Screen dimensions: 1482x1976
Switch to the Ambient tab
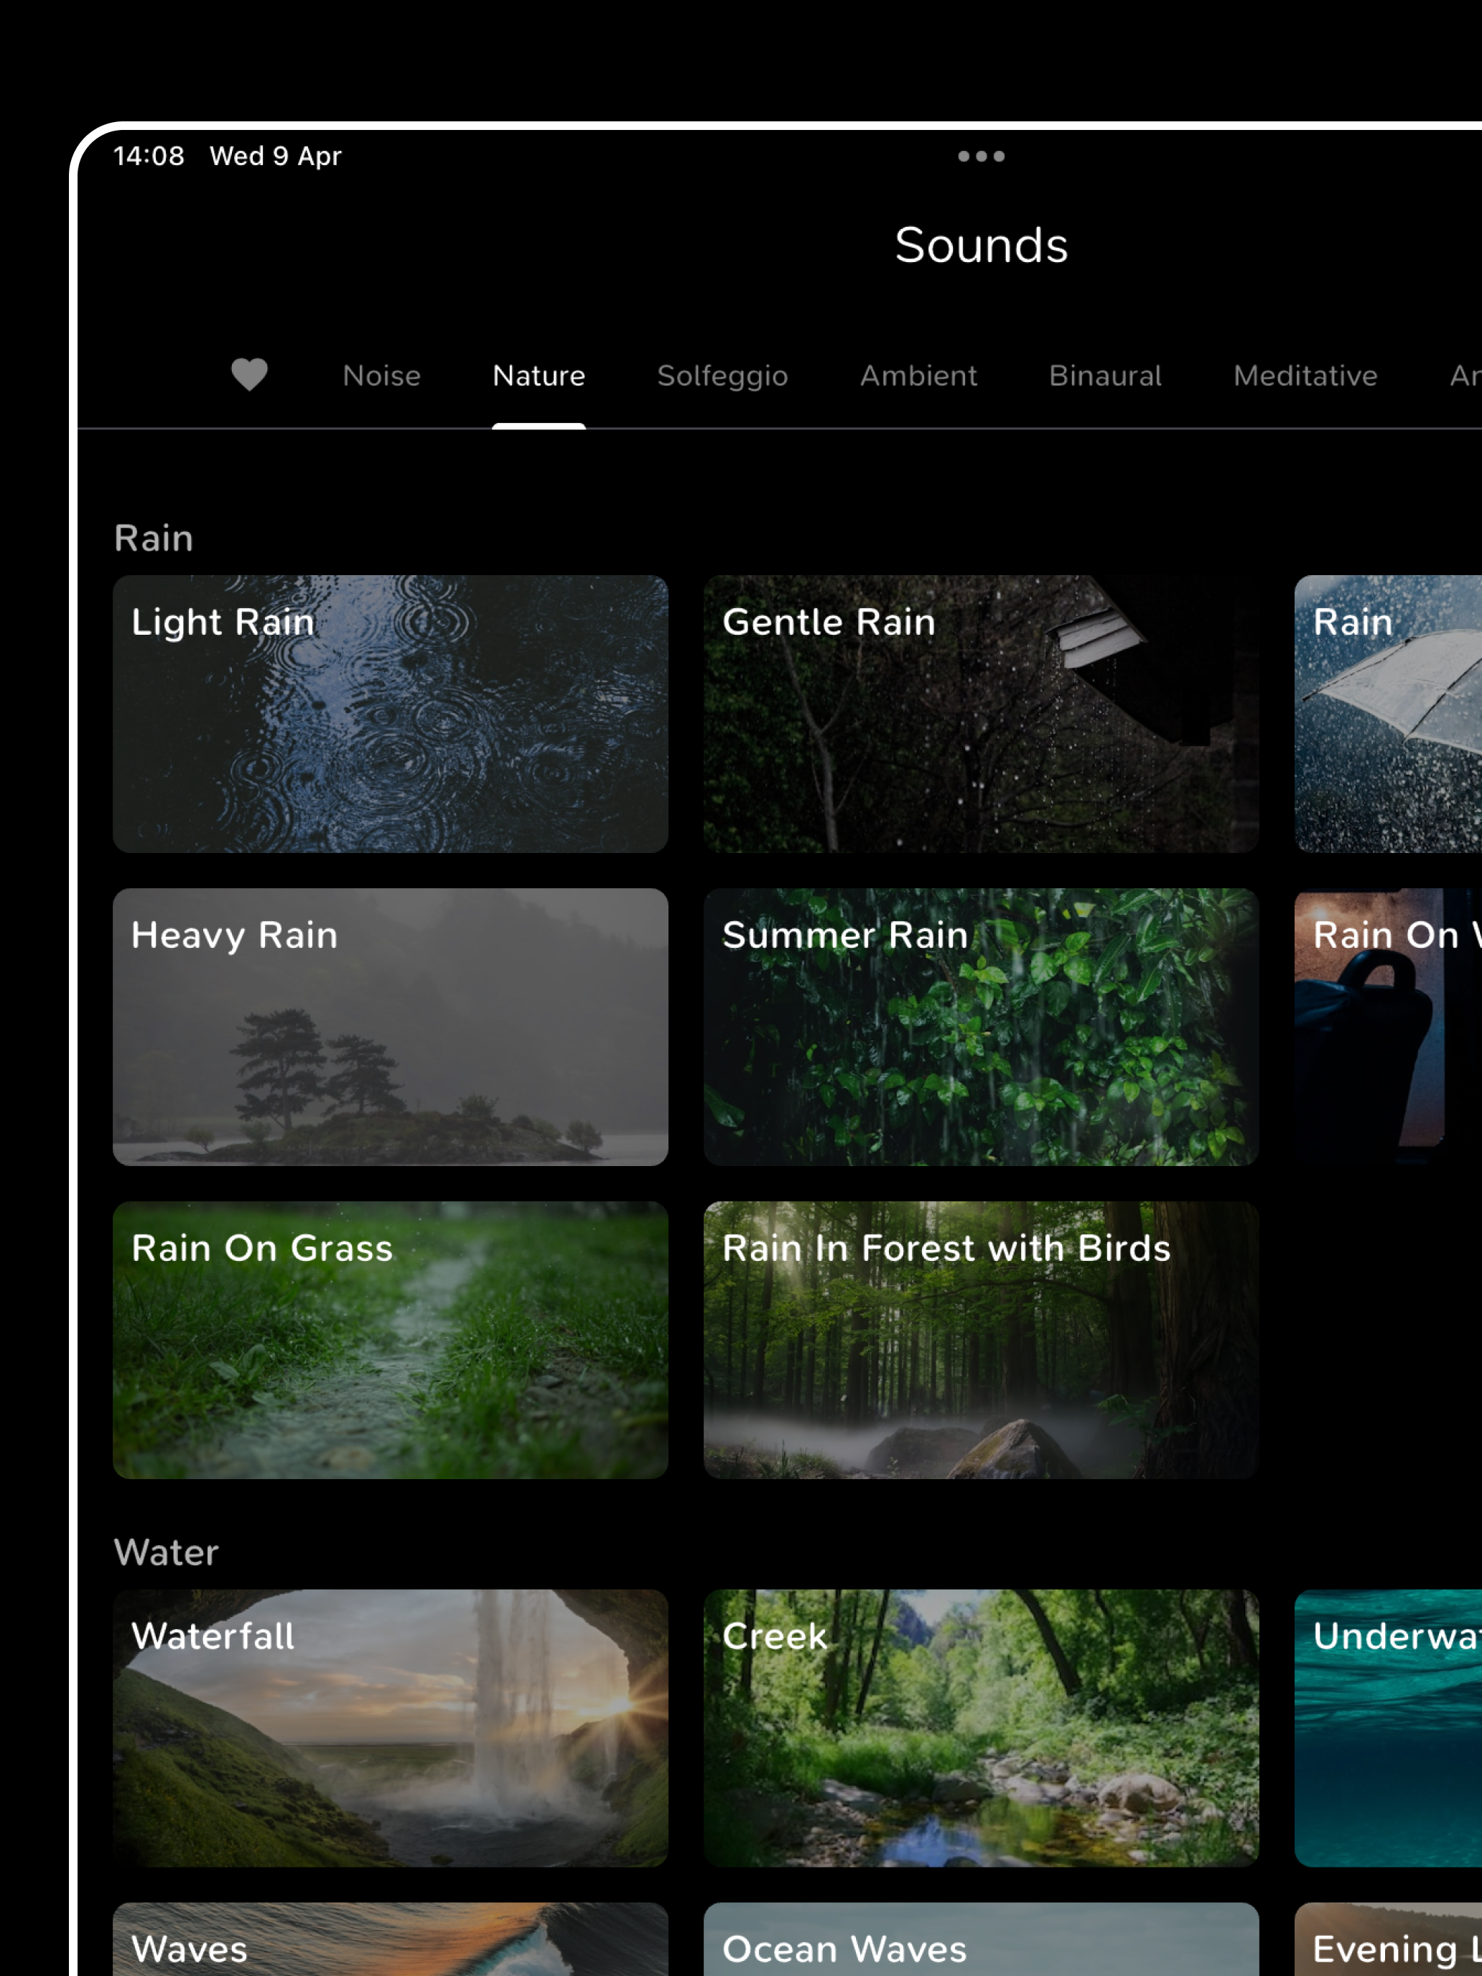pyautogui.click(x=918, y=376)
